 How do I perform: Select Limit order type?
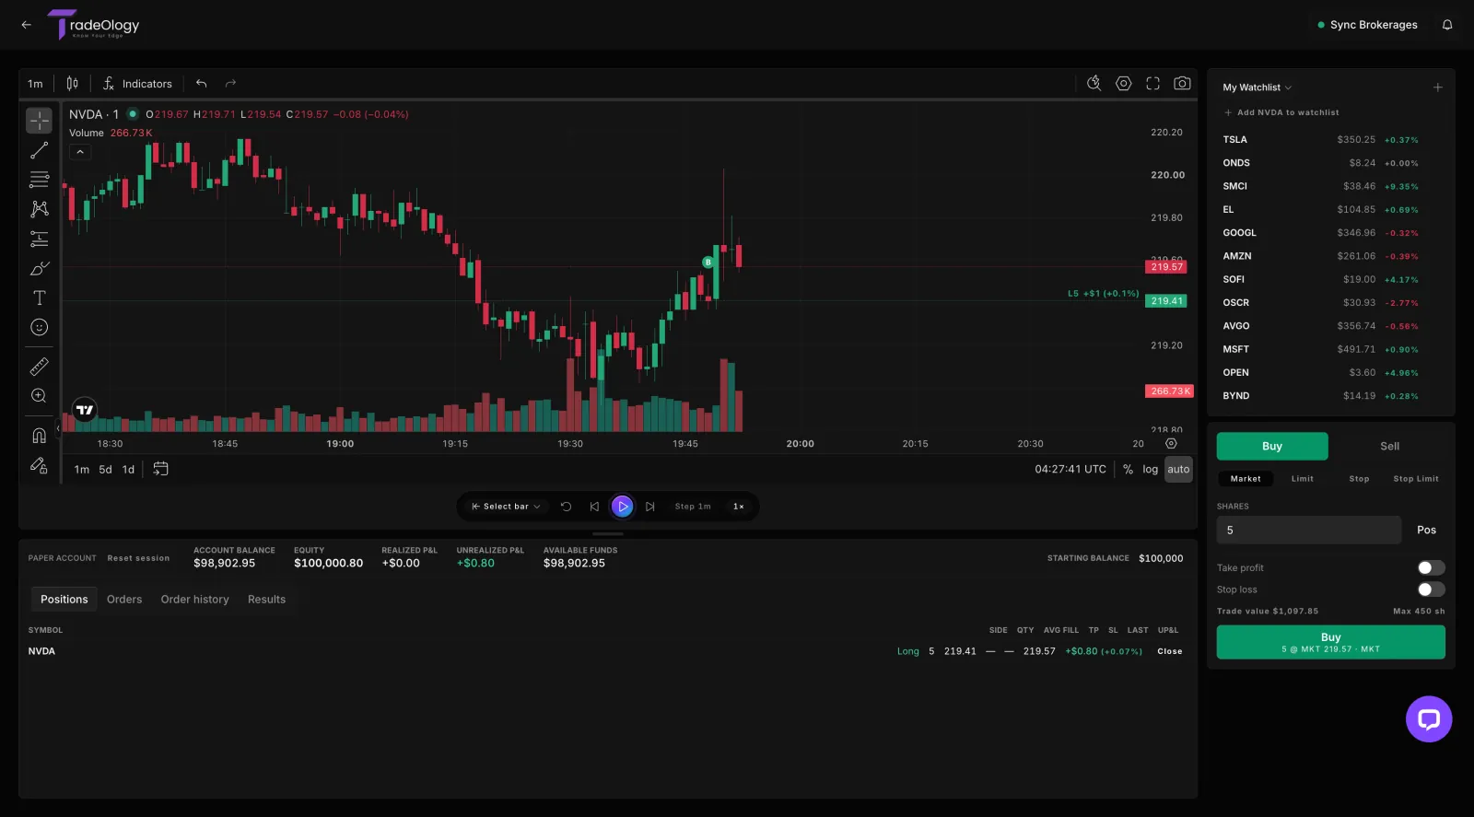pyautogui.click(x=1302, y=479)
